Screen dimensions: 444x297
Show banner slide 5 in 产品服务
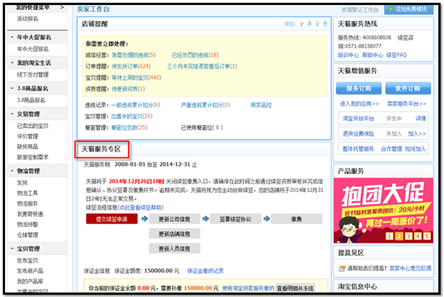click(427, 236)
